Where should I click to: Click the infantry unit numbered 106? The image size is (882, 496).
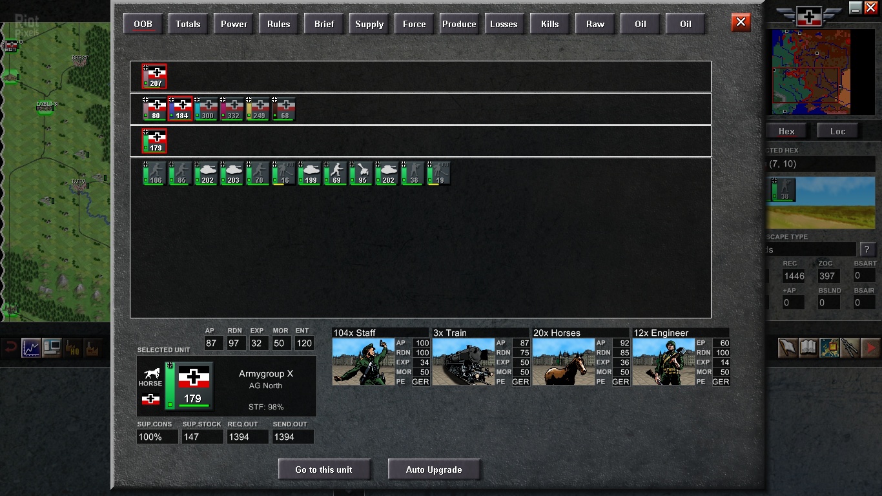click(155, 173)
